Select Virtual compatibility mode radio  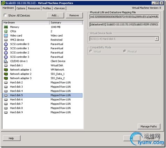[91, 51]
